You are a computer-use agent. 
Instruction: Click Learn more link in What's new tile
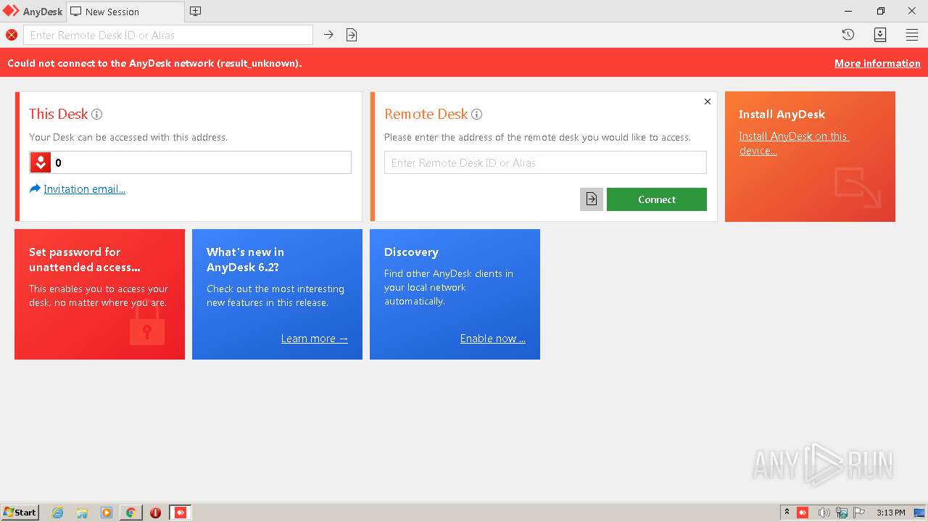click(x=315, y=339)
